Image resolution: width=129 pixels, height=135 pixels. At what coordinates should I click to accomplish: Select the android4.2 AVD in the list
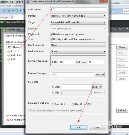point(17,55)
